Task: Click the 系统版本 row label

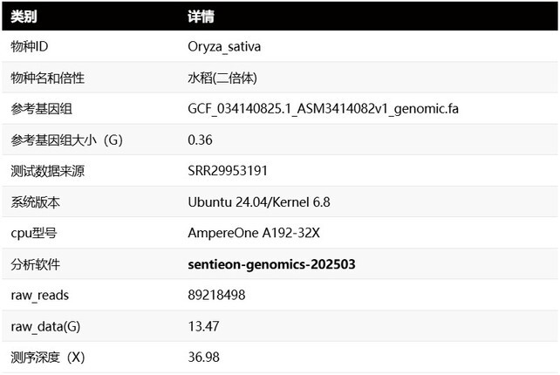Action: click(x=35, y=202)
